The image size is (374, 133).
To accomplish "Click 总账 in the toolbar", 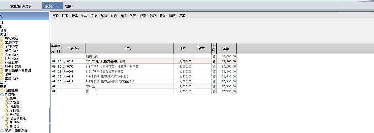I will tap(162, 16).
